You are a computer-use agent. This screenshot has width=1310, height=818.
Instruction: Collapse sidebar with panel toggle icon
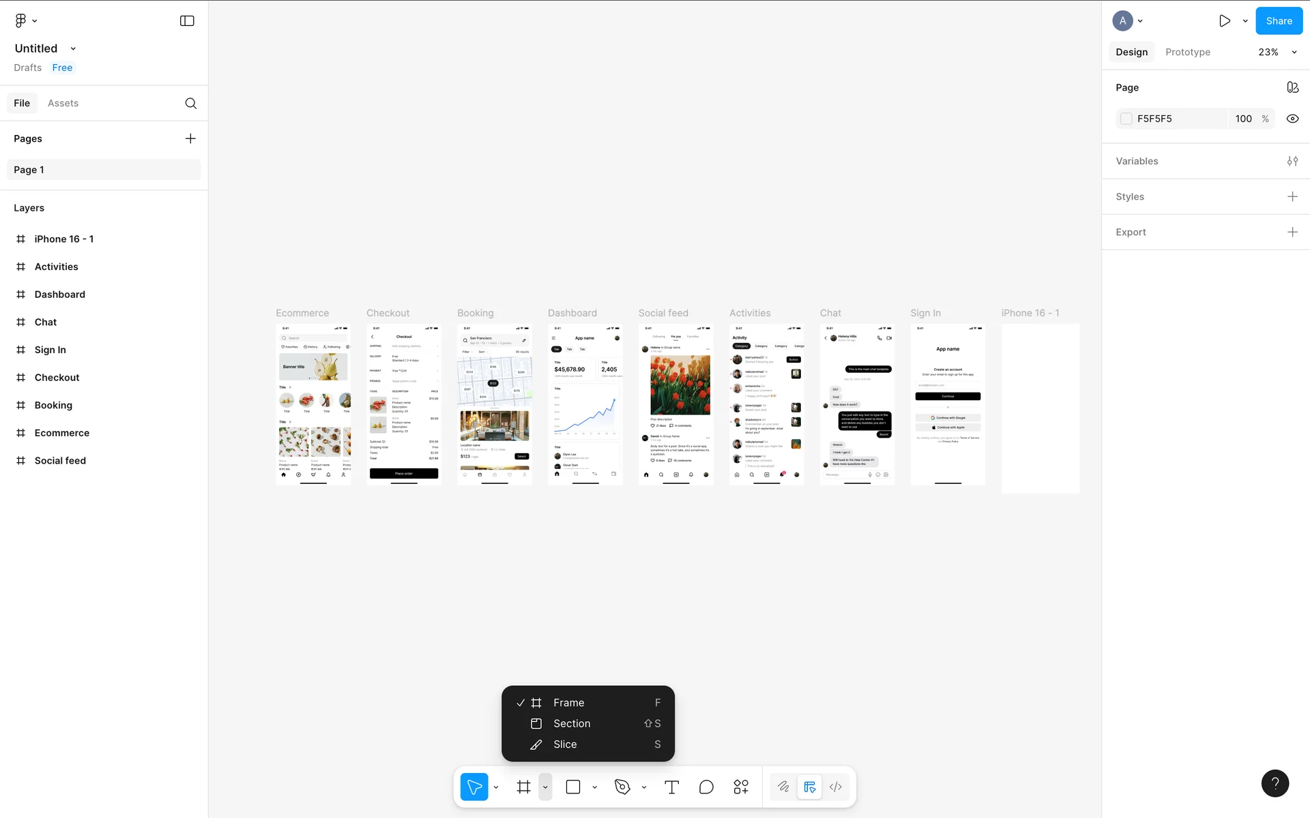click(187, 21)
